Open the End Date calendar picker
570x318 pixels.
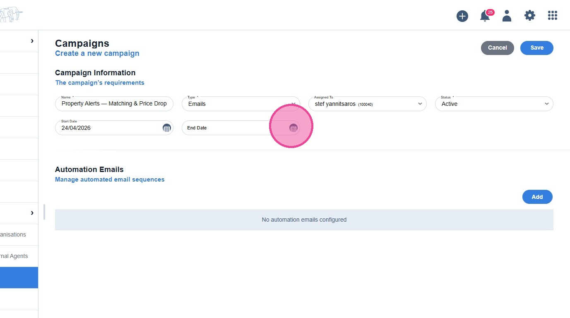293,128
